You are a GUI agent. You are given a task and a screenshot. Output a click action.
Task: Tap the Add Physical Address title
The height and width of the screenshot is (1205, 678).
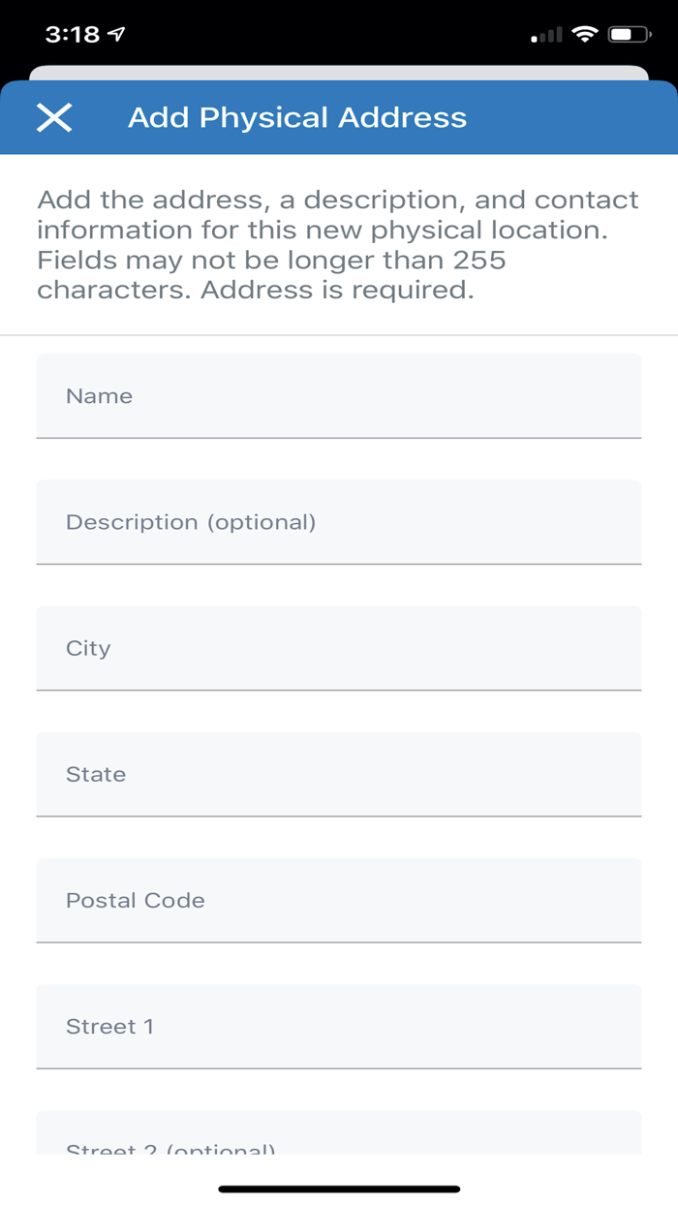(x=297, y=118)
